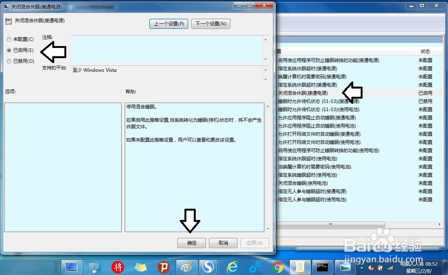Select 指定无人参与睡眠超时(接通电源) row
Viewport: 448px width, 275px height.
312,191
